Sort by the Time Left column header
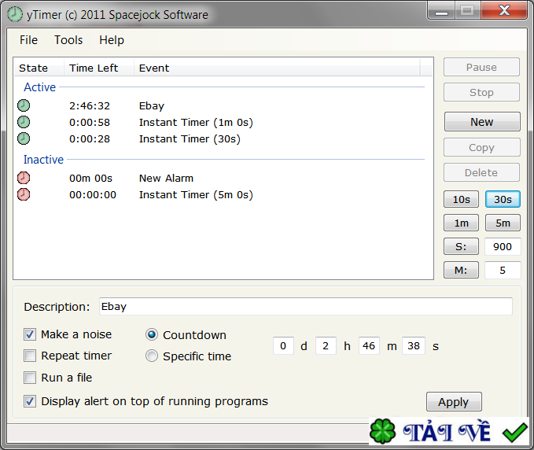Image resolution: width=534 pixels, height=450 pixels. coord(99,68)
